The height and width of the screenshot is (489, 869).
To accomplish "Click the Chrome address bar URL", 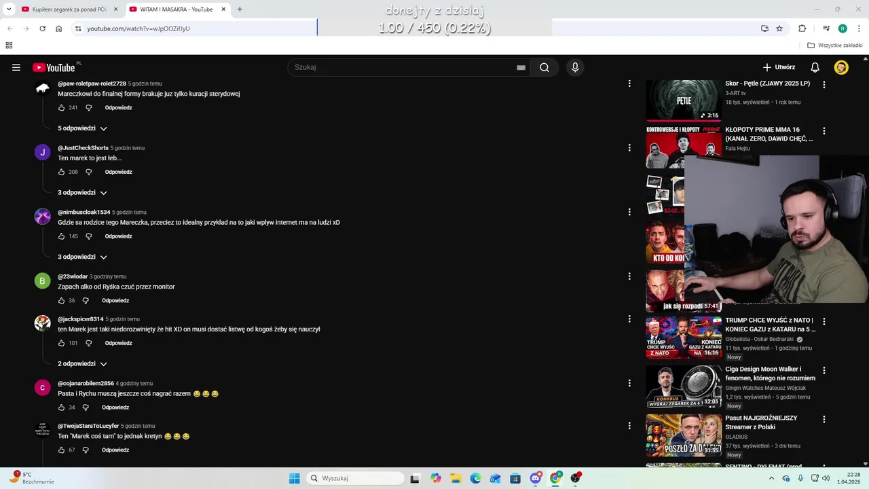I will point(138,29).
